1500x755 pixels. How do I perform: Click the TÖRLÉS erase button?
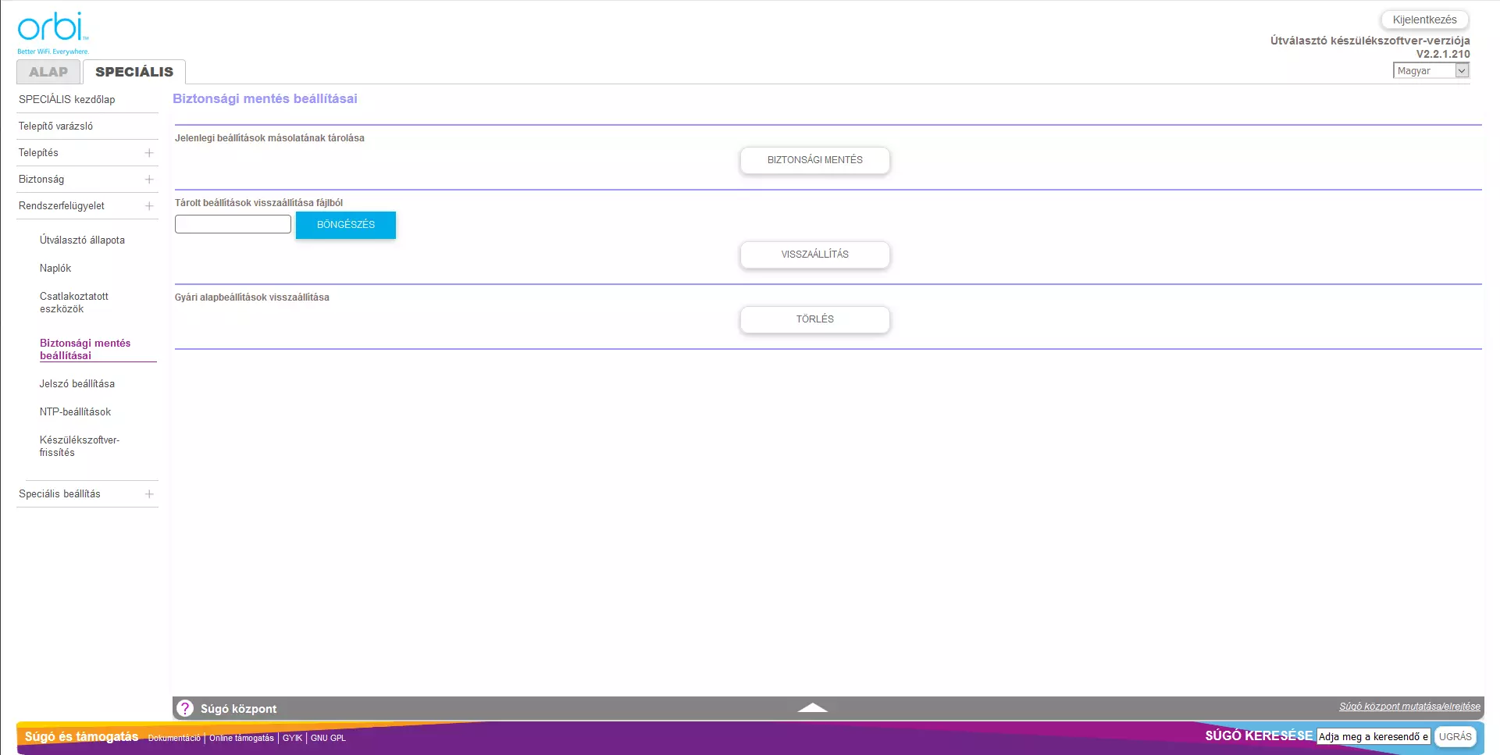pyautogui.click(x=814, y=319)
